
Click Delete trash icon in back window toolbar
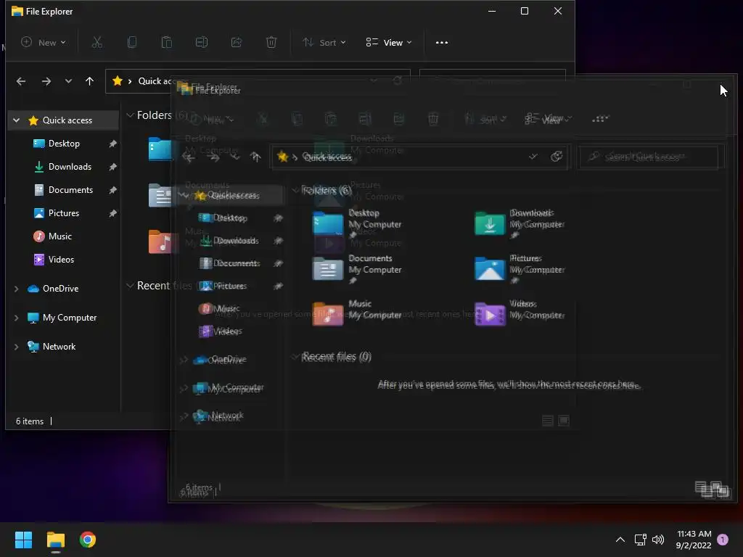click(271, 43)
